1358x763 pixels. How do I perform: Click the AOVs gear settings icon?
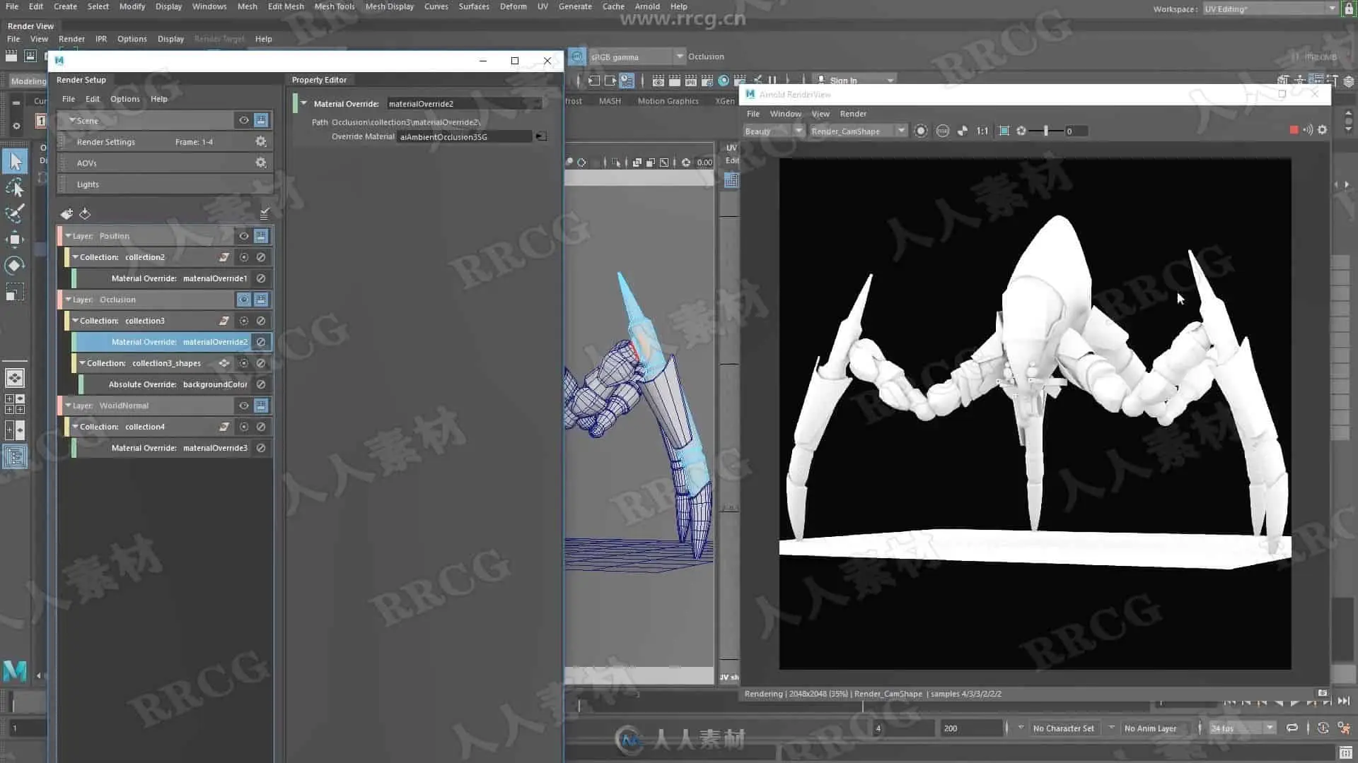tap(261, 163)
